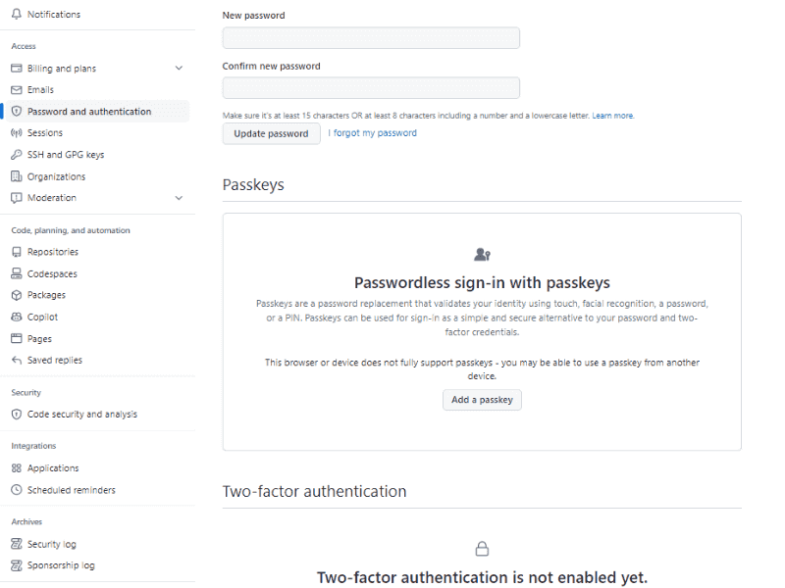This screenshot has width=785, height=588.
Task: Click the Organizations building icon
Action: 17,176
